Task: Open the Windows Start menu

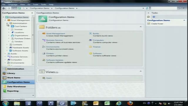Action: 5,103
